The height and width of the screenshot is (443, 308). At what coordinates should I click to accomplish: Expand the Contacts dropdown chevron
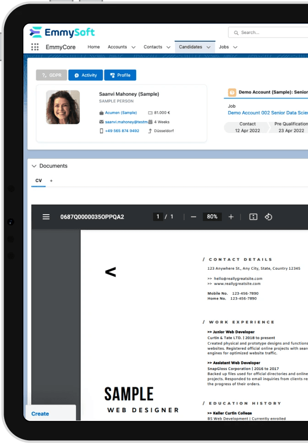[x=168, y=47]
